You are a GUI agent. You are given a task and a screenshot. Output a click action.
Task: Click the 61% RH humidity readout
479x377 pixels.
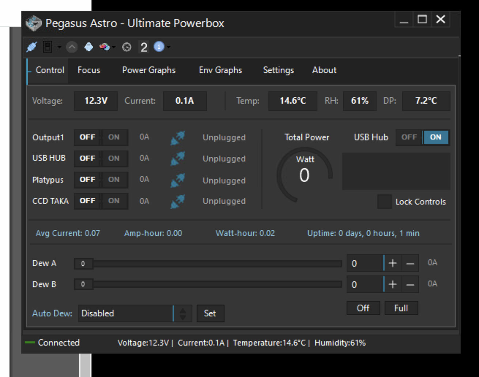click(x=360, y=101)
